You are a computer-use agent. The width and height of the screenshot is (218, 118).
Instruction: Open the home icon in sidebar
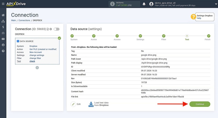(x=3, y=15)
